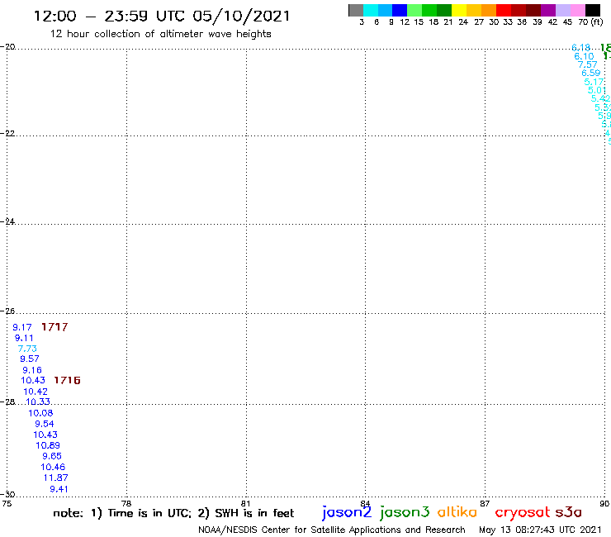Click the 9.11 wave height reading
Image resolution: width=611 pixels, height=537 pixels.
24,338
